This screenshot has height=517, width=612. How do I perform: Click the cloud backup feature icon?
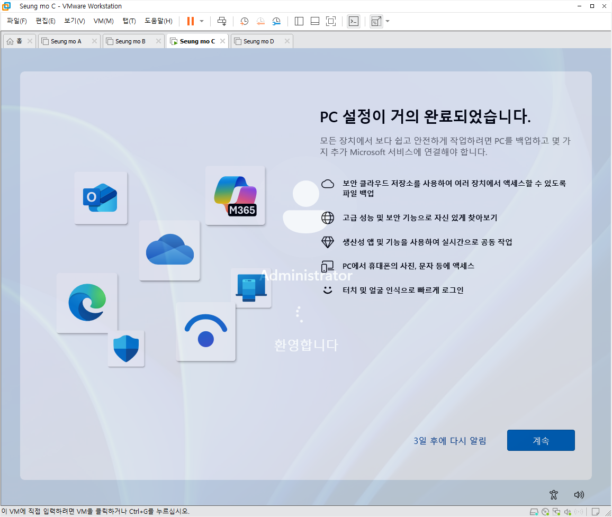click(328, 184)
